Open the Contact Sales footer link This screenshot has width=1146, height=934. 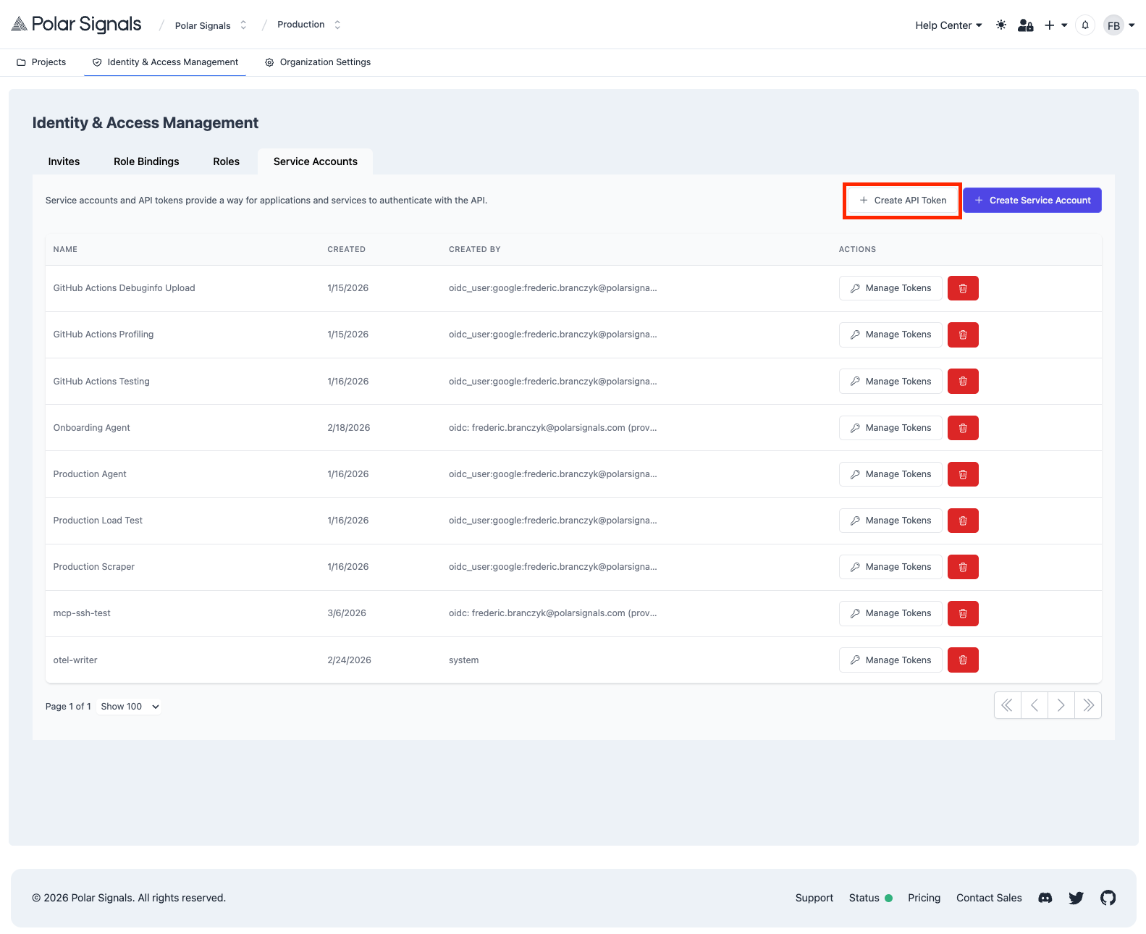pyautogui.click(x=989, y=898)
